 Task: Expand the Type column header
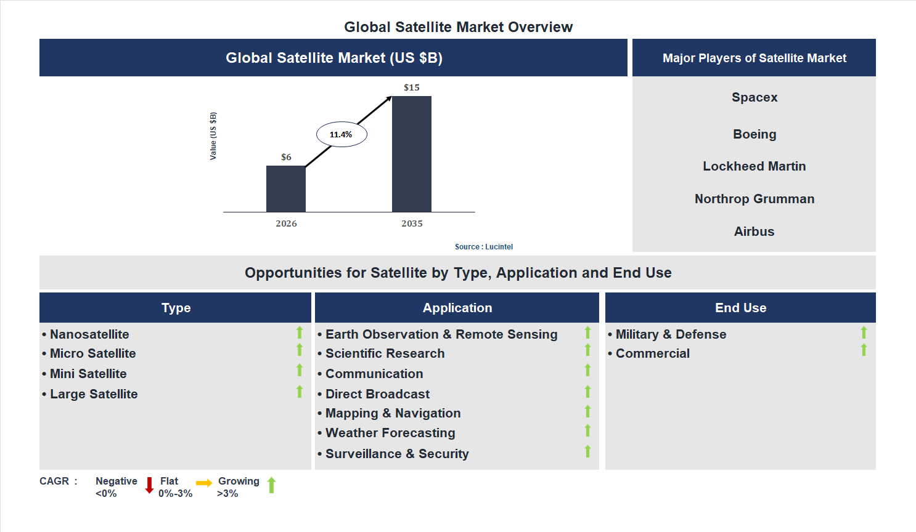[175, 307]
